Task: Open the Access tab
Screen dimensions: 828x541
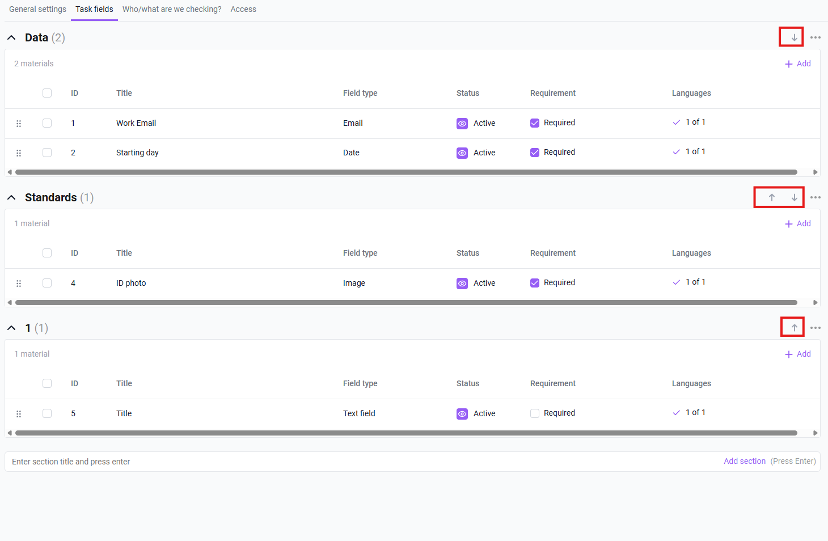Action: point(243,9)
